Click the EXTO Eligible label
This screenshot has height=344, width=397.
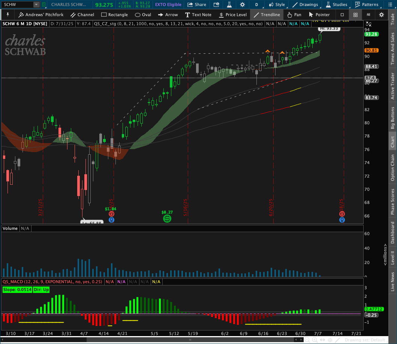pyautogui.click(x=168, y=5)
